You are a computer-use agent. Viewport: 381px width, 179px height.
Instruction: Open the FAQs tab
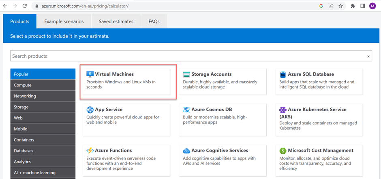click(x=154, y=21)
